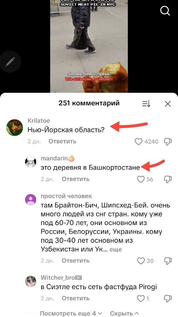Reply to mandarin's comment
Screen dimensions: 178x317
coord(76,179)
